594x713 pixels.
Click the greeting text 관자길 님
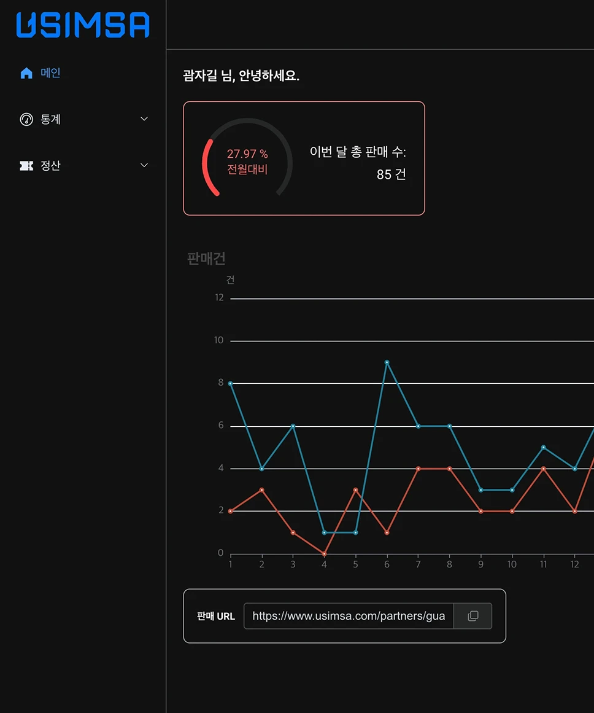tap(201, 76)
